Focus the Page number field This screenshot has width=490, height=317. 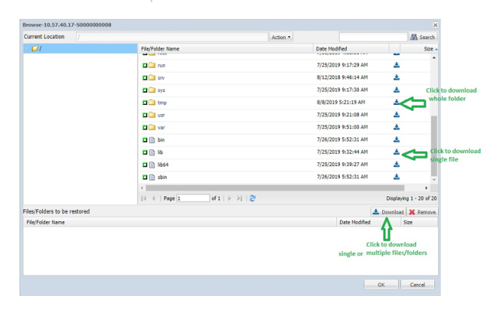(193, 198)
